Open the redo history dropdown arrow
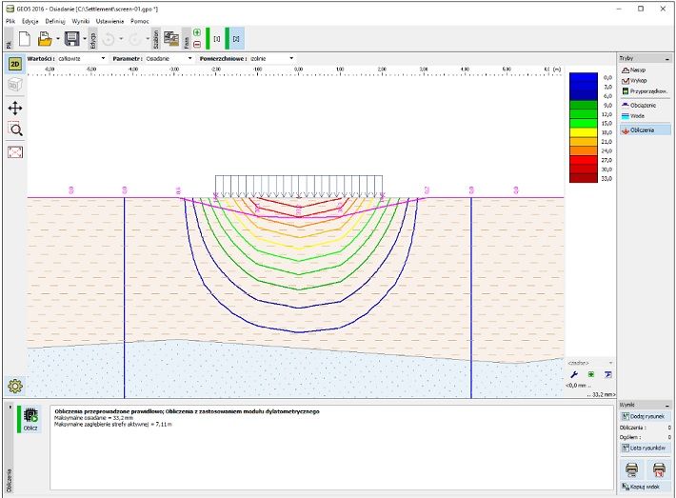The image size is (676, 498). pos(148,39)
